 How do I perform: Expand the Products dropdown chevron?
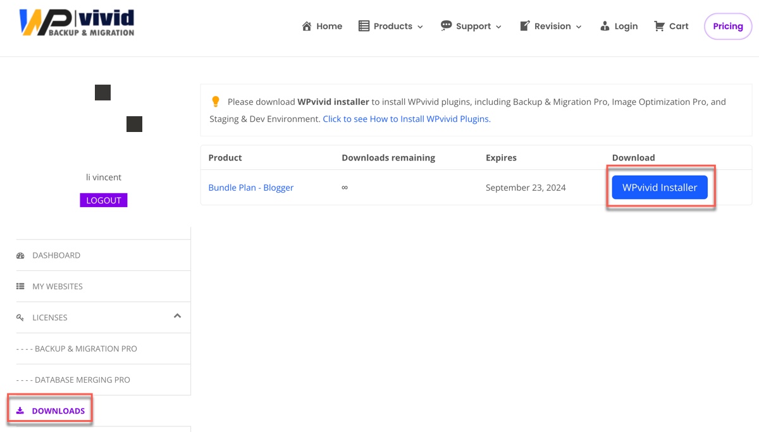[421, 27]
